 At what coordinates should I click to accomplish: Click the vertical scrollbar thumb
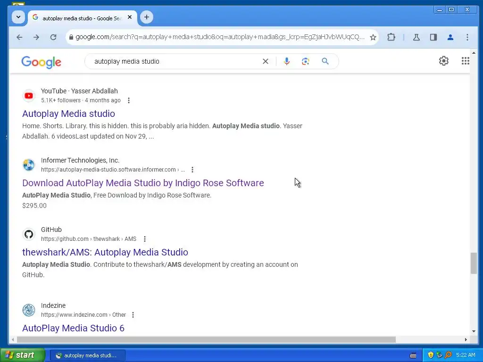[x=474, y=263]
